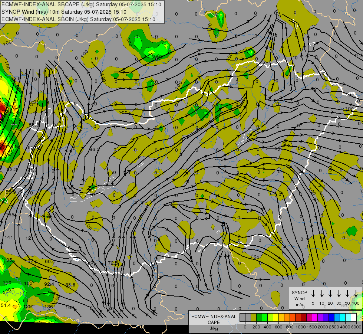The width and height of the screenshot is (363, 334).
Task: Click the 100 m/s wind arrow in legend
Action: [x=356, y=294]
